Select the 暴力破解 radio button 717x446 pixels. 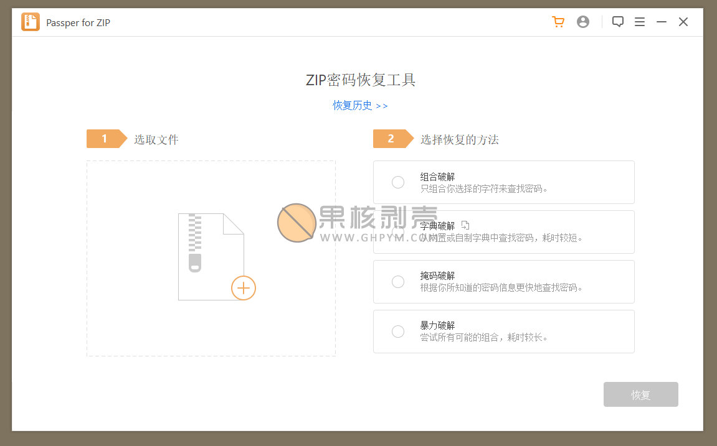(398, 332)
